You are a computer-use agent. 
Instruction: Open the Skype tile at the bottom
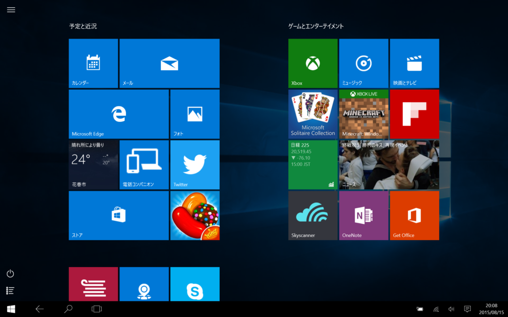[195, 285]
